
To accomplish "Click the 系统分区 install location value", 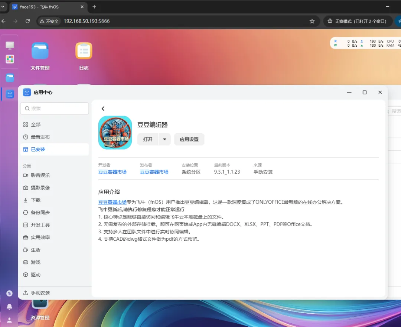I will (191, 172).
